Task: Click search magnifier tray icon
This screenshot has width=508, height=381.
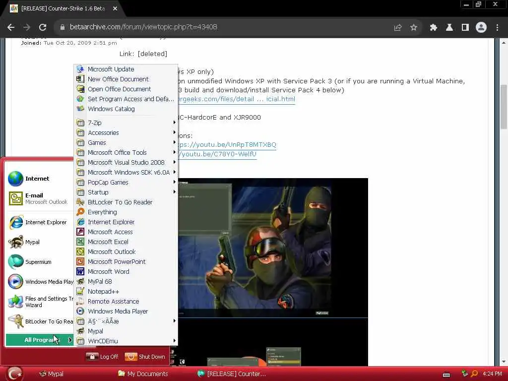Action: click(x=474, y=374)
